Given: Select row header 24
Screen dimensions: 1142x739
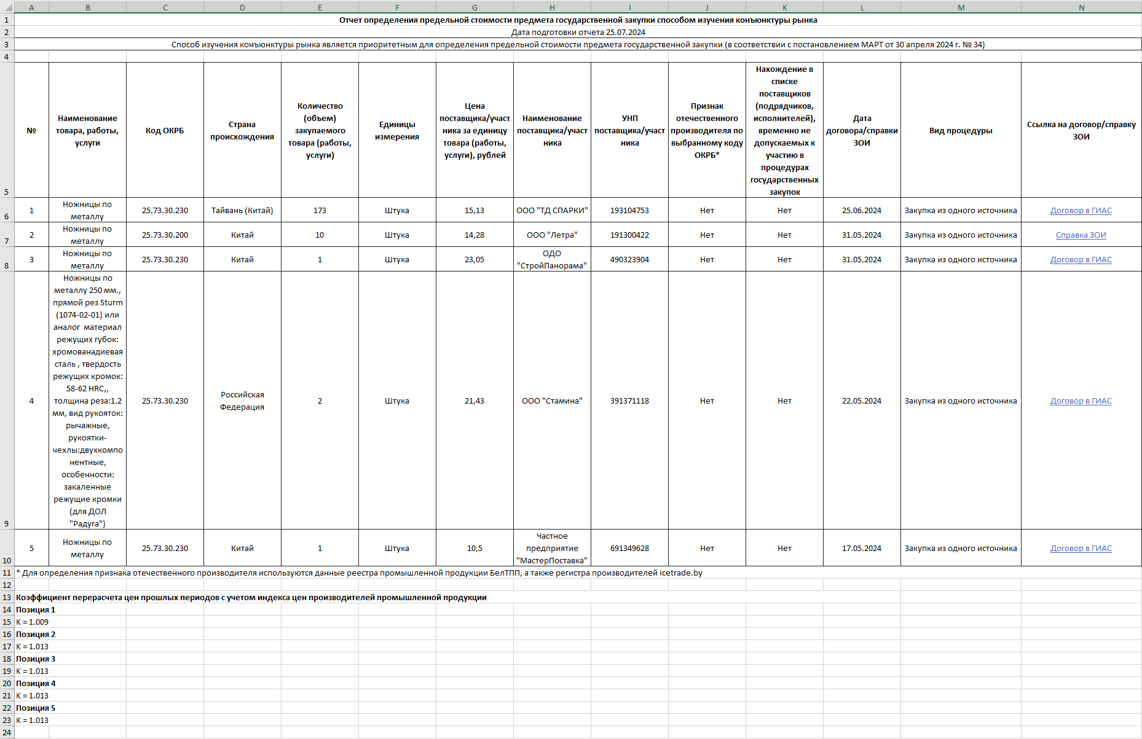Looking at the screenshot, I should (x=7, y=732).
